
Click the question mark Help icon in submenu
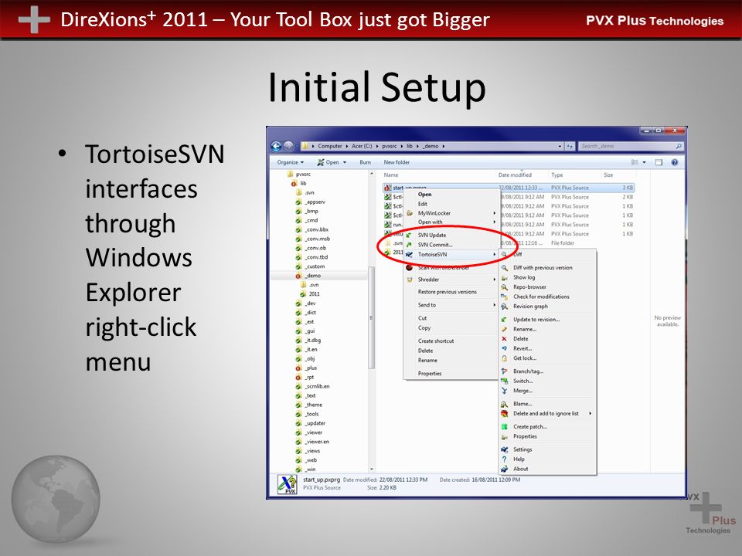point(505,459)
